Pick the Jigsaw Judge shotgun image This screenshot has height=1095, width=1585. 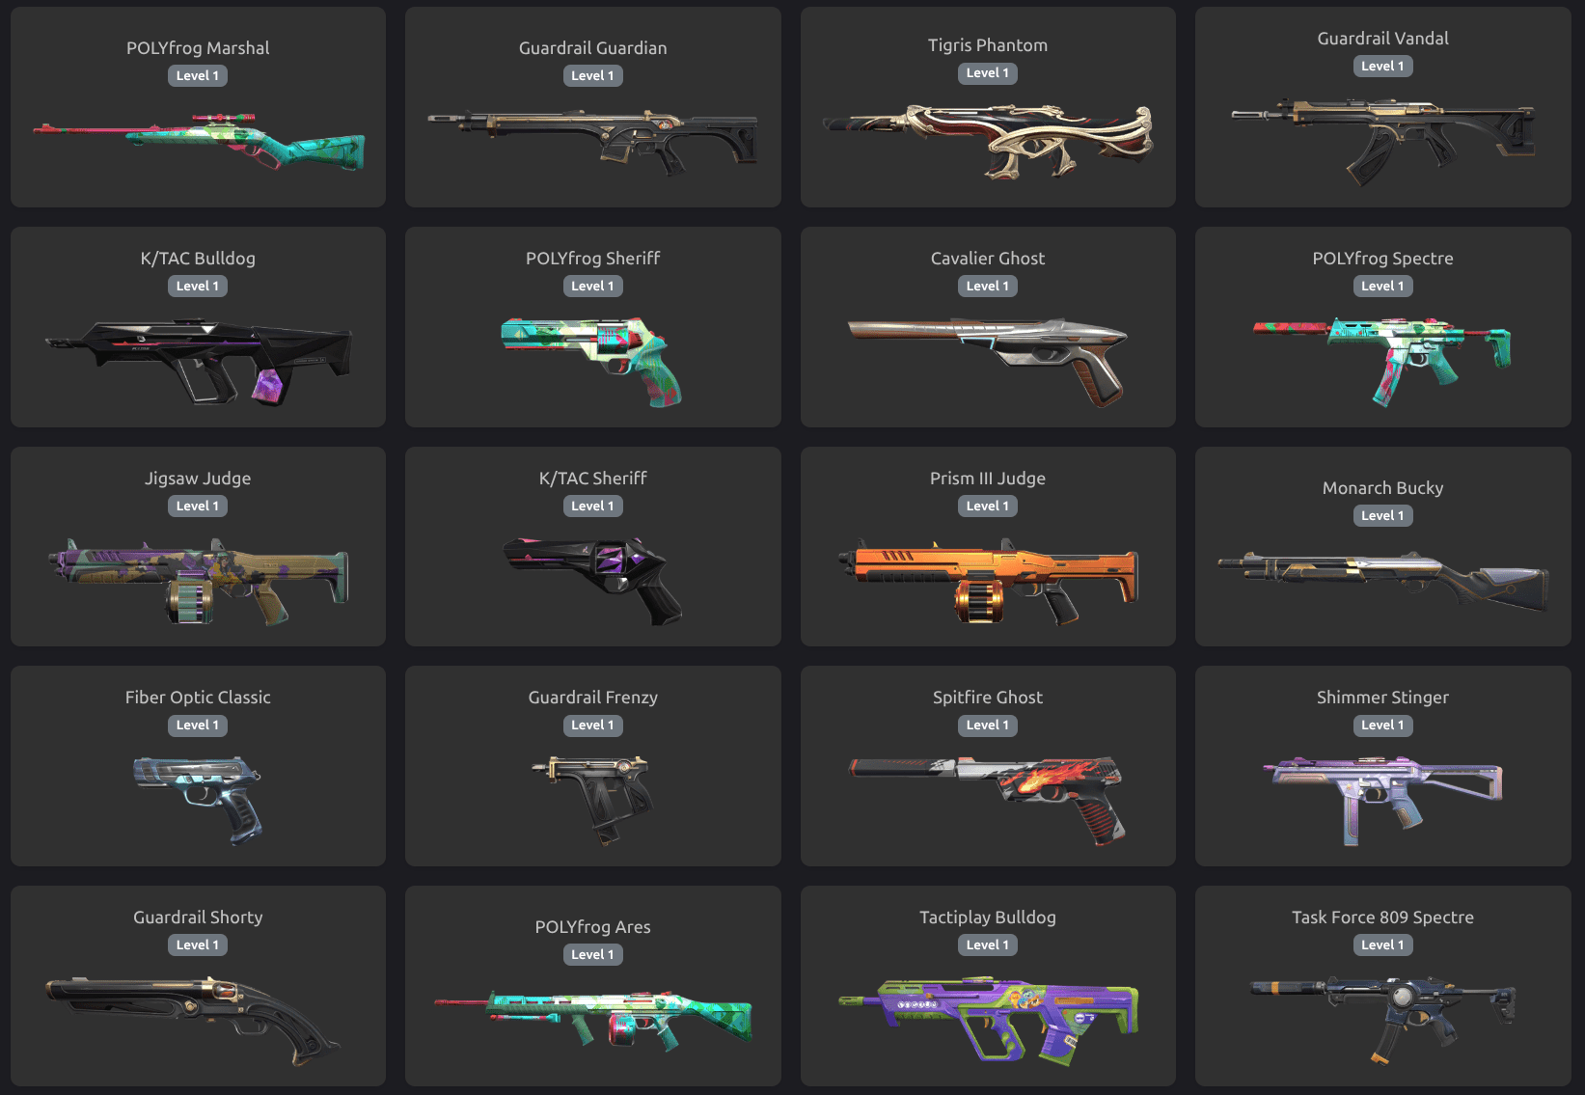(x=198, y=581)
